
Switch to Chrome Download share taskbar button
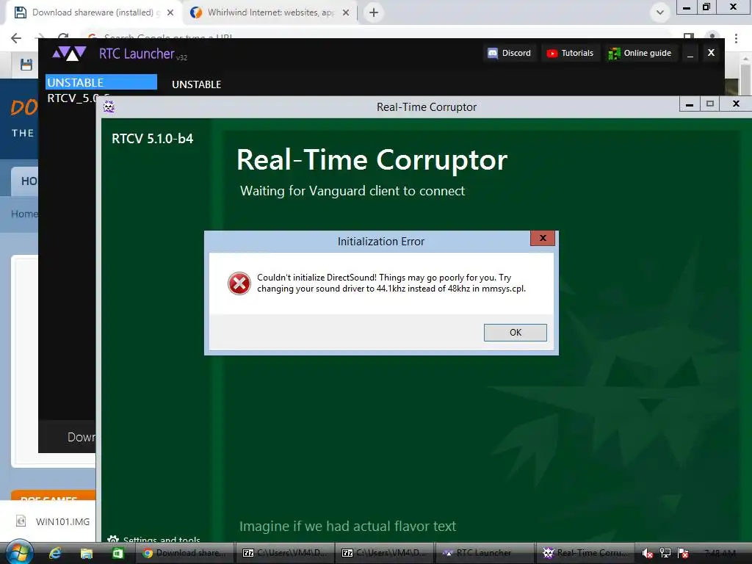point(186,553)
